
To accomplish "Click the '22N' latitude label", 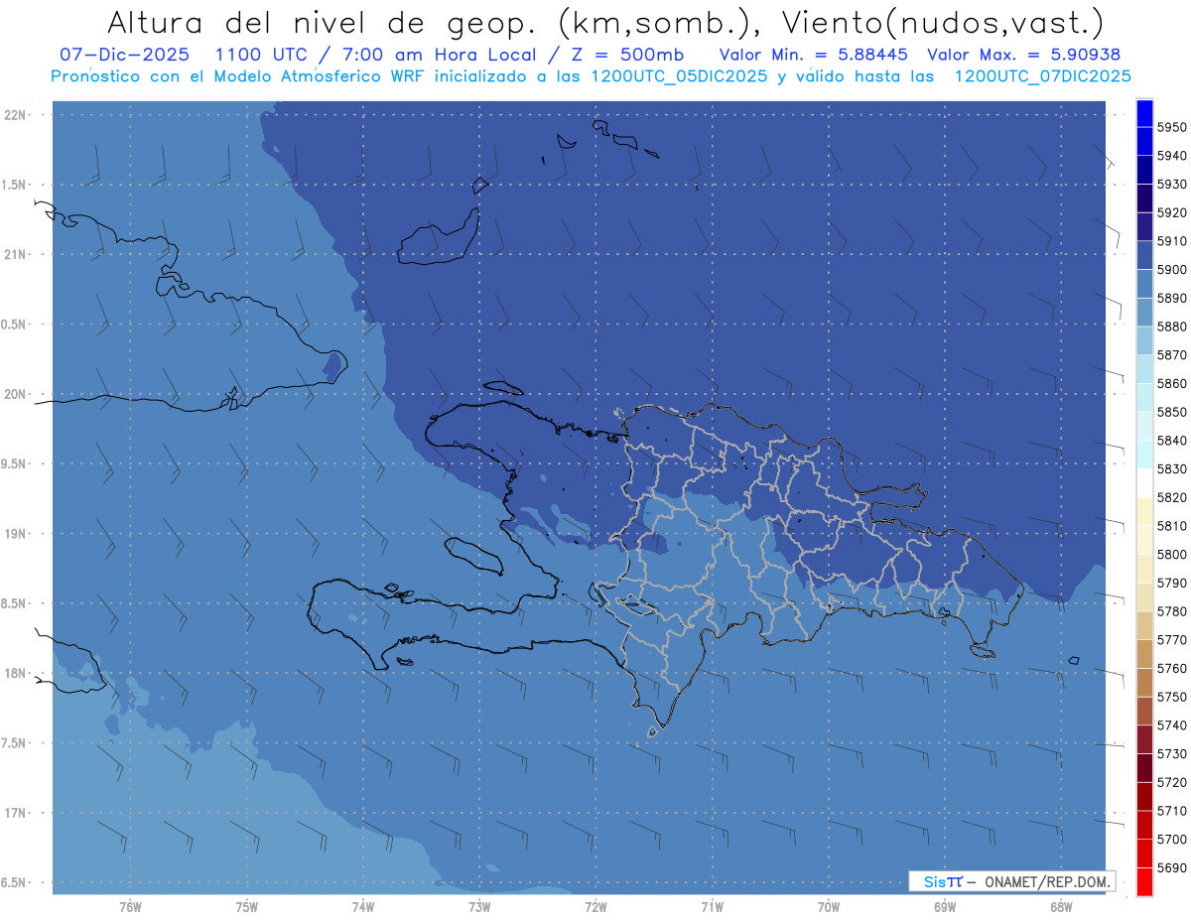I will [17, 114].
